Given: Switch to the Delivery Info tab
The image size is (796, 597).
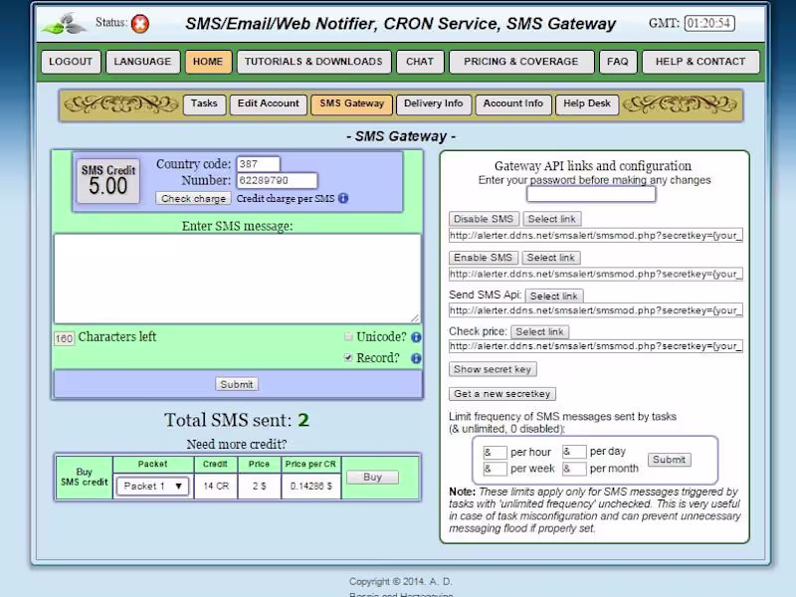Looking at the screenshot, I should (434, 104).
